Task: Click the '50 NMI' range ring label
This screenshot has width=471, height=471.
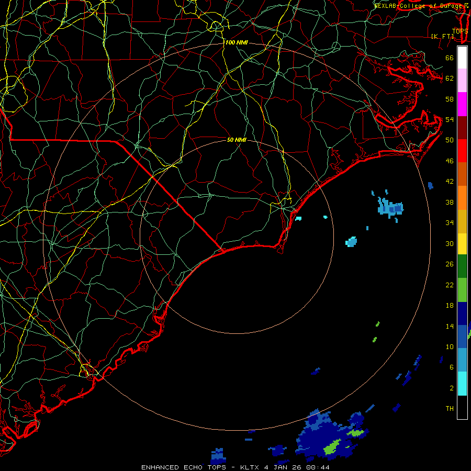Action: point(237,140)
